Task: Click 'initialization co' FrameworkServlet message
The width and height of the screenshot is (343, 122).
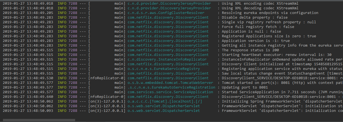Action: click(282, 111)
